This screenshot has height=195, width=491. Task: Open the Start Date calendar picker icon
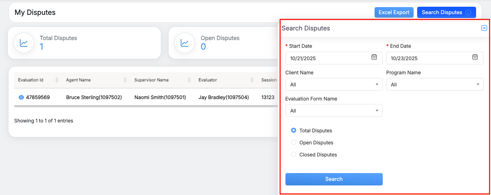[x=374, y=57]
